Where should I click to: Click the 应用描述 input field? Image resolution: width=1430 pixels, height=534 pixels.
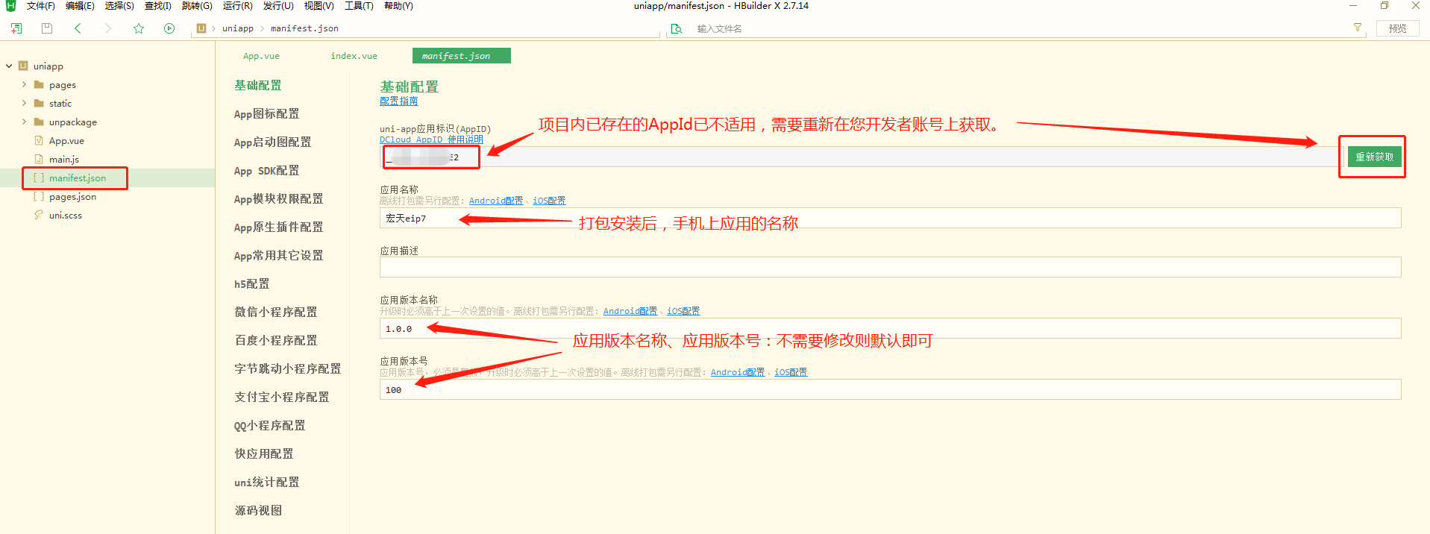[x=891, y=267]
